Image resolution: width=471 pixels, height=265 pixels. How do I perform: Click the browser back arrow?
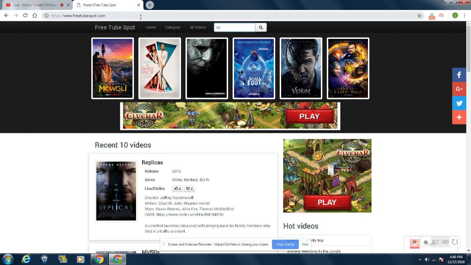coord(6,15)
